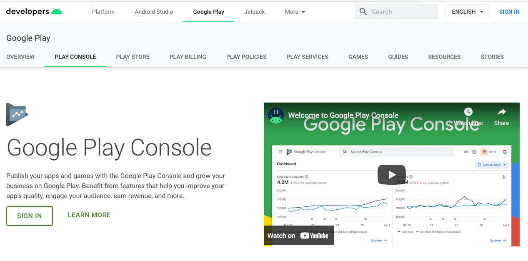This screenshot has width=528, height=261.
Task: Switch to the OVERVIEW tab
Action: [x=20, y=57]
